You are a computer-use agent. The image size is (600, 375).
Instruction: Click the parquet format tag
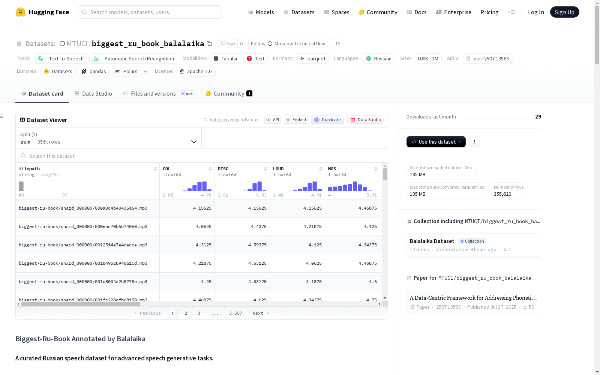pos(312,58)
